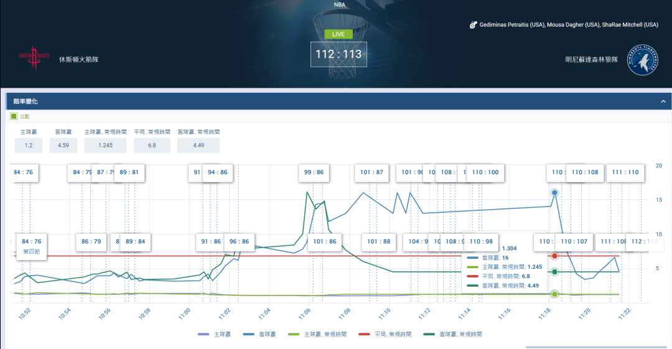Click the 89 : 84 score marker
Viewport: 672px width, 349px height.
[136, 242]
